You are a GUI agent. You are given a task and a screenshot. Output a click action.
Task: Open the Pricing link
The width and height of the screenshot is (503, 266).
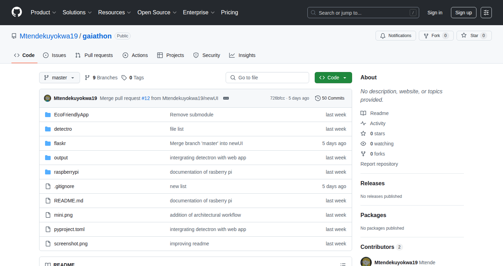(x=229, y=12)
